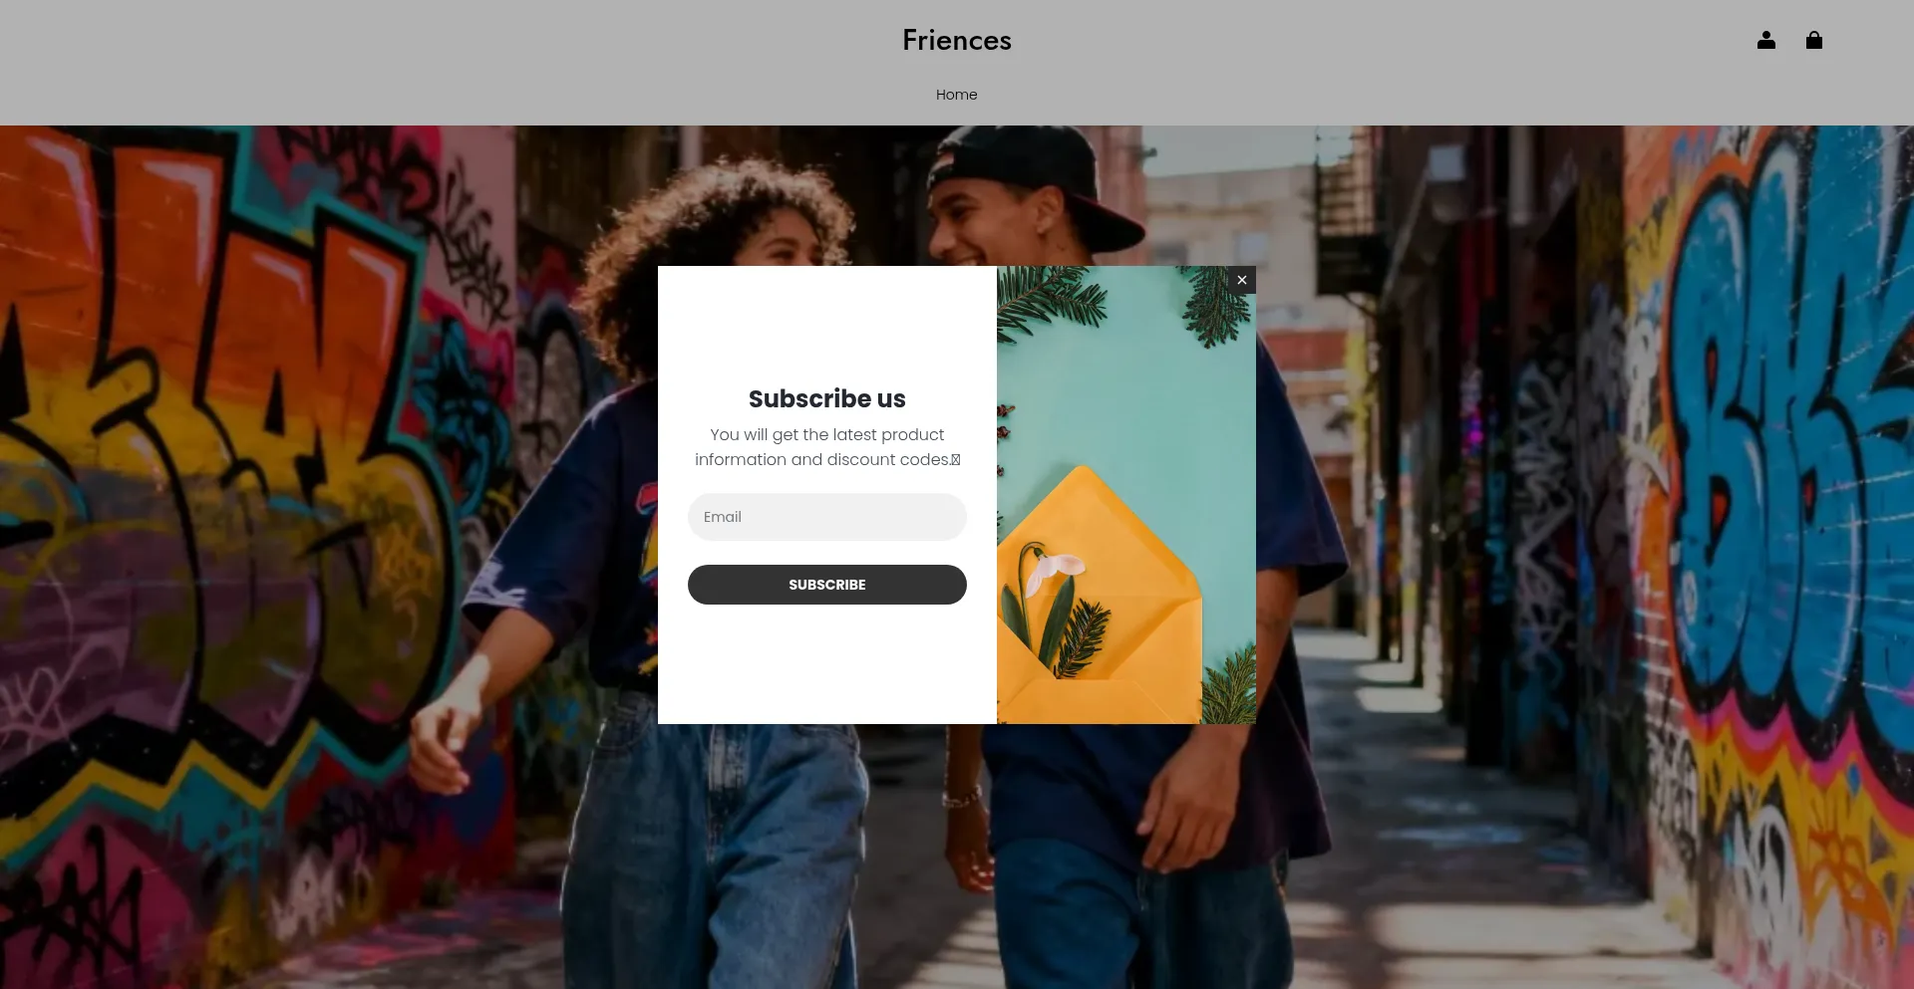Click the Friences store logo
The image size is (1914, 989).
956,40
